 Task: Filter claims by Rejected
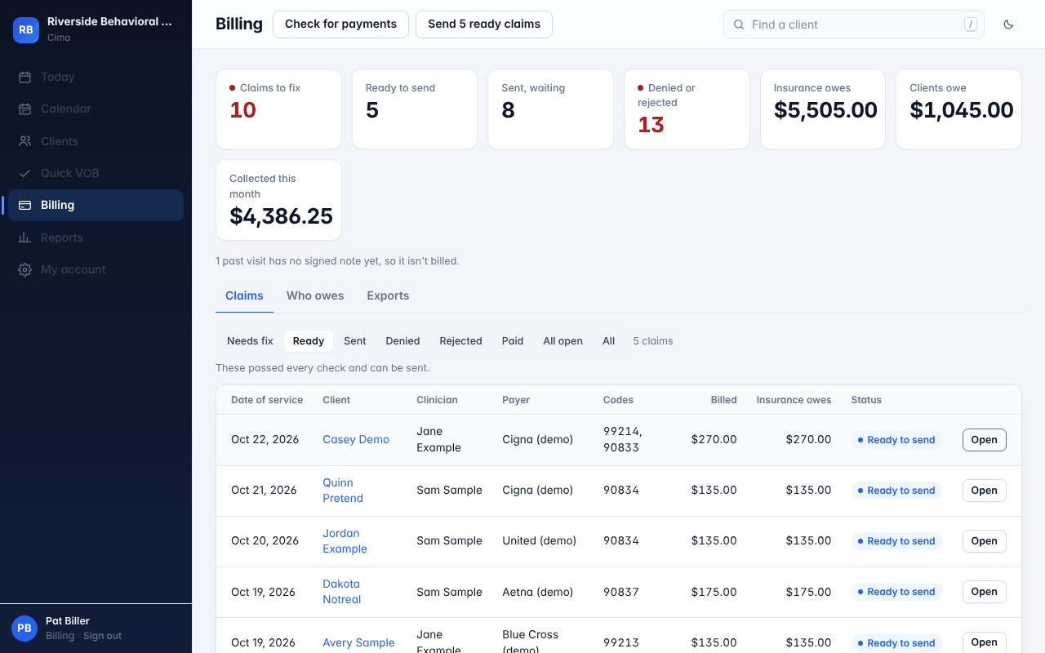pos(461,341)
